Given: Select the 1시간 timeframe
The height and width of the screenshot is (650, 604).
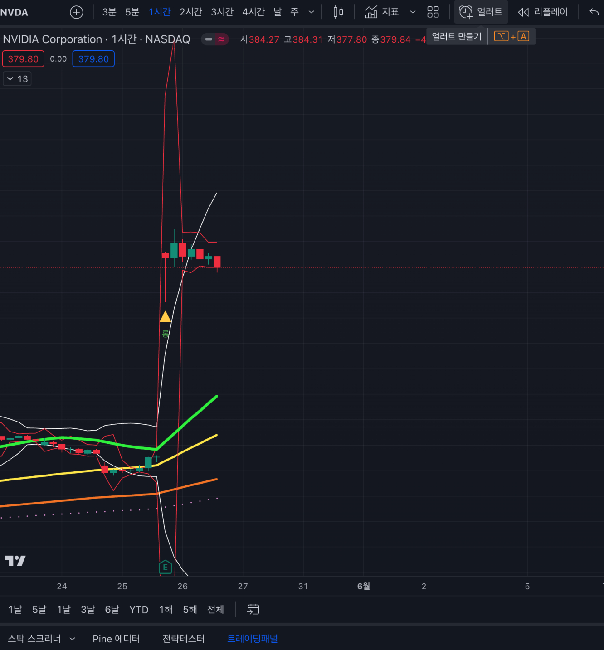Looking at the screenshot, I should pos(160,12).
